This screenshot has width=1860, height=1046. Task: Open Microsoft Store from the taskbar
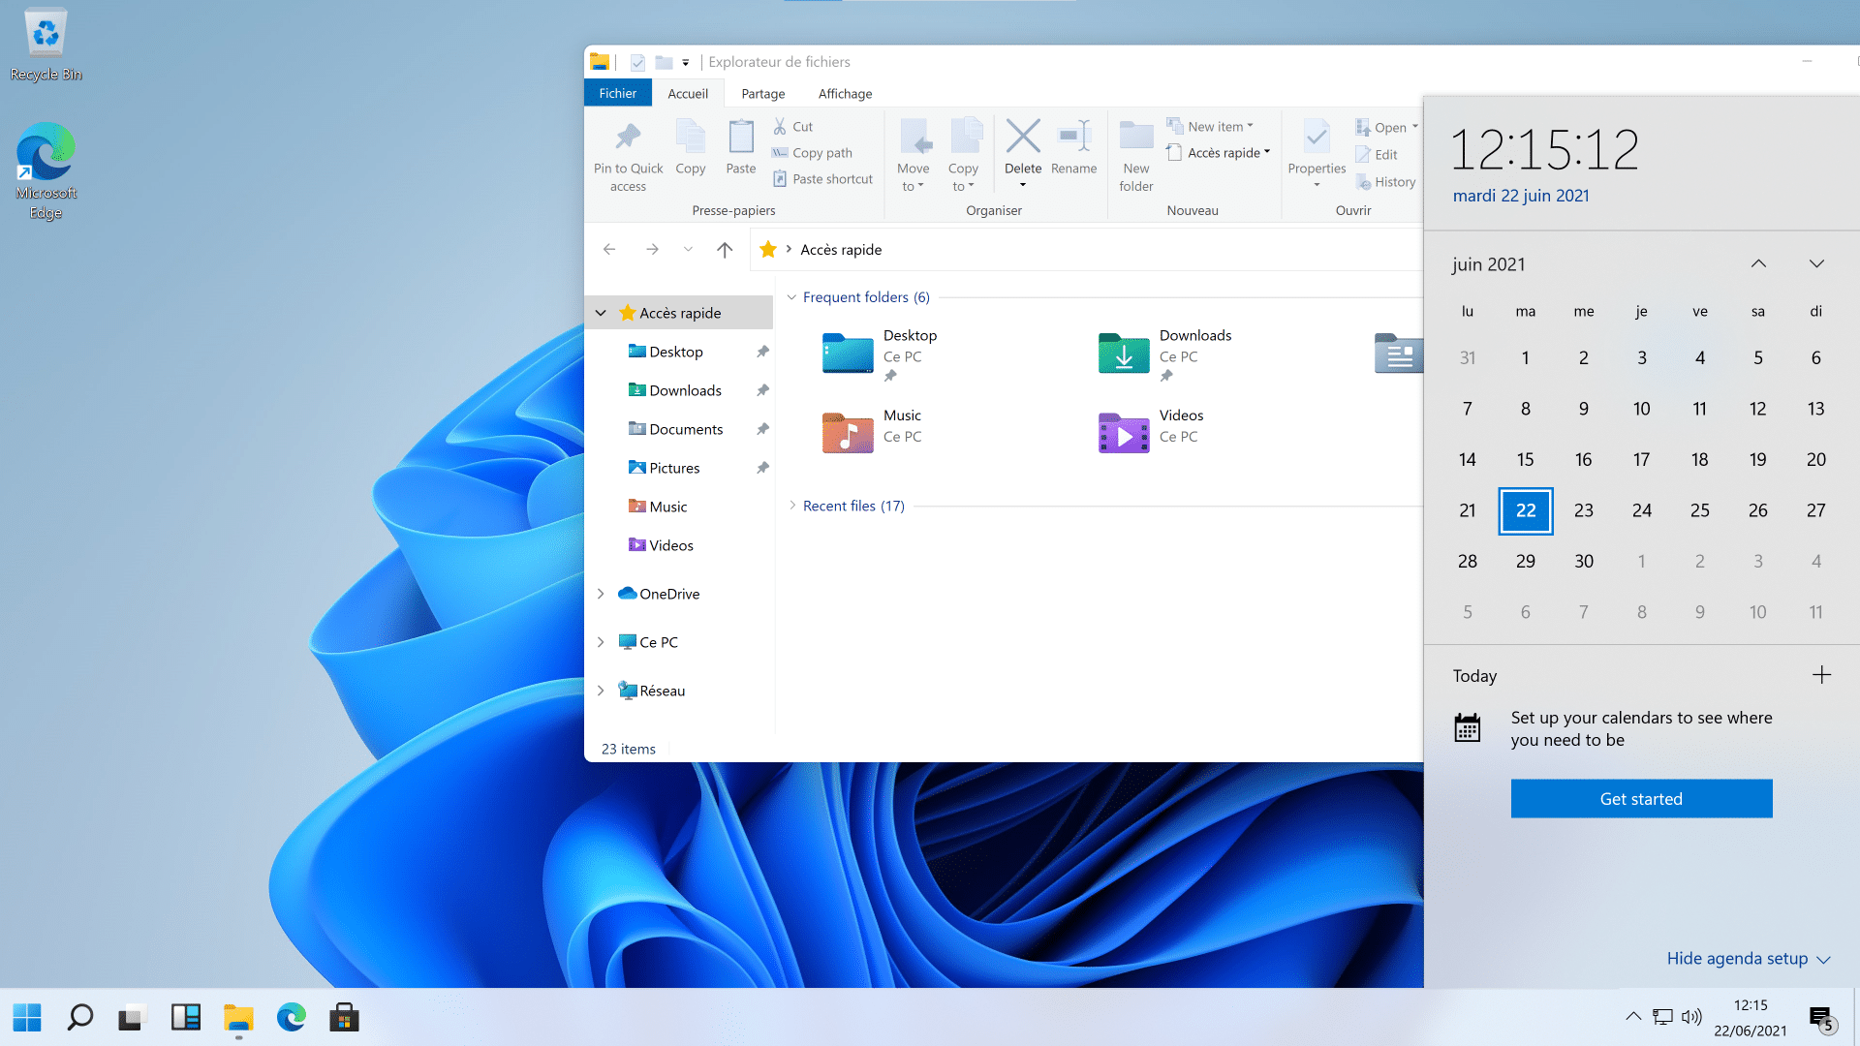coord(344,1017)
